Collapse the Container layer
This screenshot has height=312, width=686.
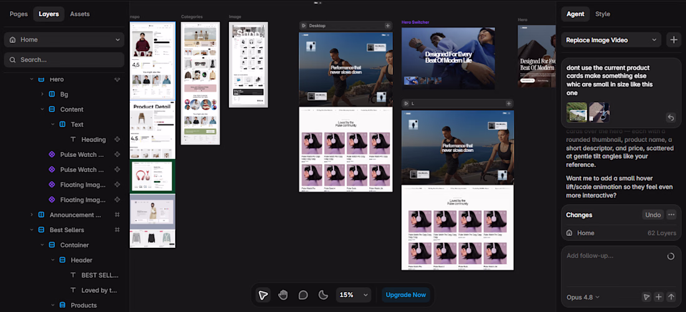42,245
